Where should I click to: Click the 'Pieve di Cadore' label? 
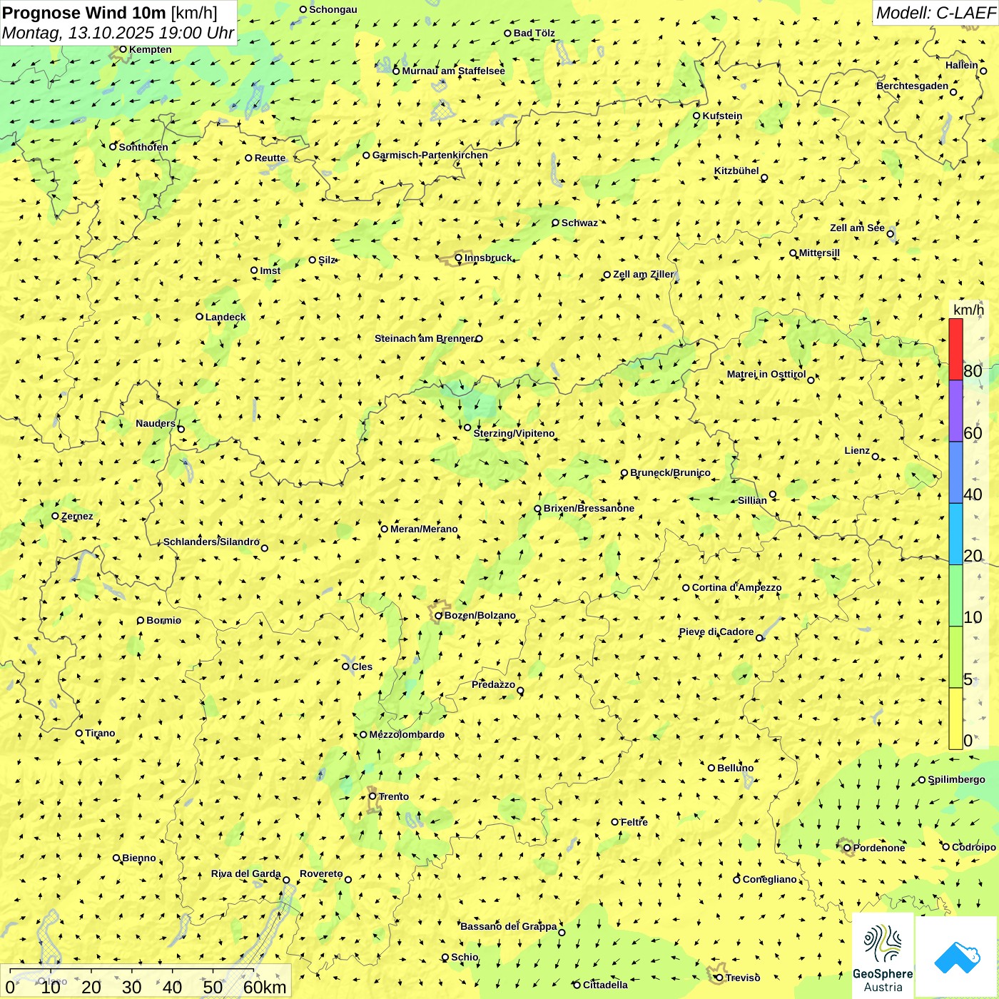pos(716,632)
